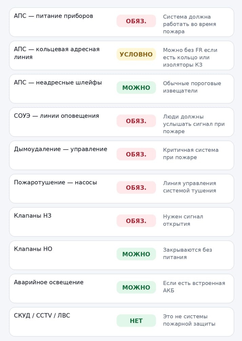This screenshot has height=341, width=242.
Task: Select the УСЛОВНО badge for кольцевая адресная линия
Action: [x=136, y=54]
